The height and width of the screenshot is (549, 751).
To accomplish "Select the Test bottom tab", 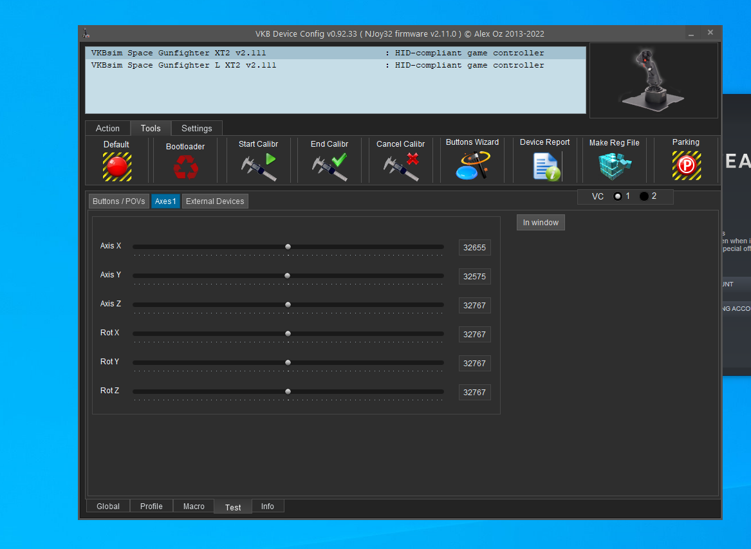I will tap(233, 507).
